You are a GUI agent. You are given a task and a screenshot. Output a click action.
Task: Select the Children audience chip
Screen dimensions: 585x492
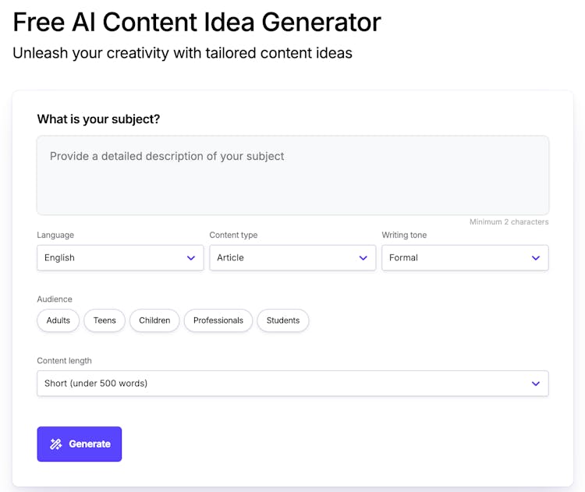pyautogui.click(x=154, y=320)
